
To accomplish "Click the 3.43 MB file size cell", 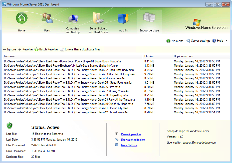I will 149,66.
